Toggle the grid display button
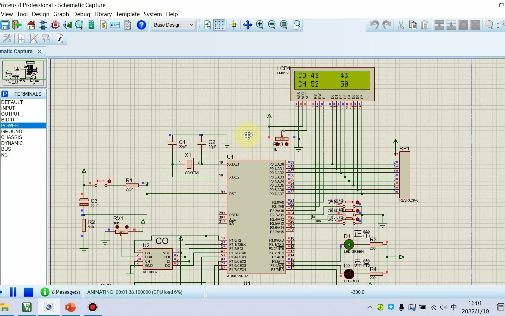 click(219, 25)
